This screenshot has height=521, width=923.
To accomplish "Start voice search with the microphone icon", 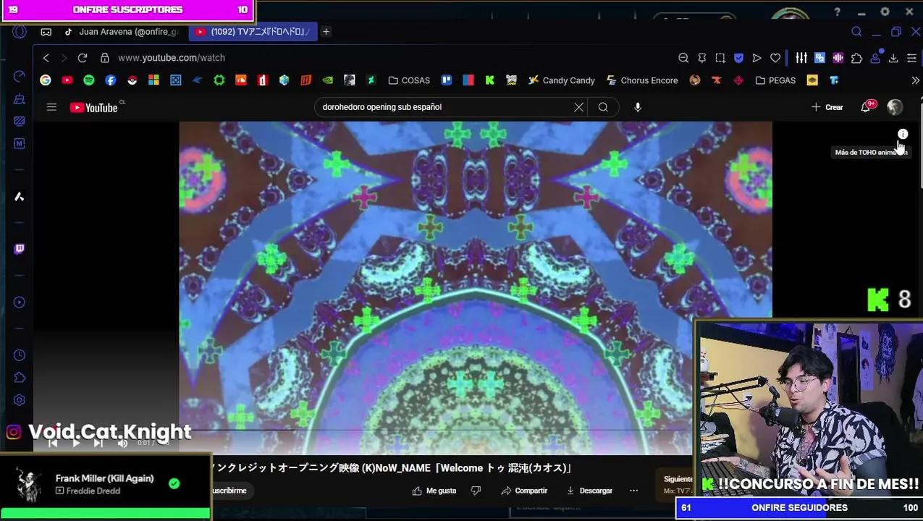I will [638, 107].
